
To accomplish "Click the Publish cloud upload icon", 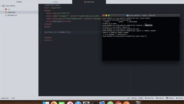I will click(x=157, y=98).
